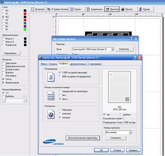Click the Копии toolbar icon
The height and width of the screenshot is (156, 165).
point(72,9)
